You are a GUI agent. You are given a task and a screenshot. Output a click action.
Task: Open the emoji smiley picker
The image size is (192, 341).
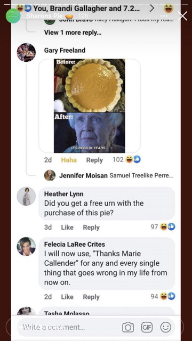coord(166,327)
